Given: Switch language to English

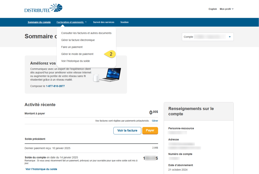Looking at the screenshot, I should click(213, 9).
